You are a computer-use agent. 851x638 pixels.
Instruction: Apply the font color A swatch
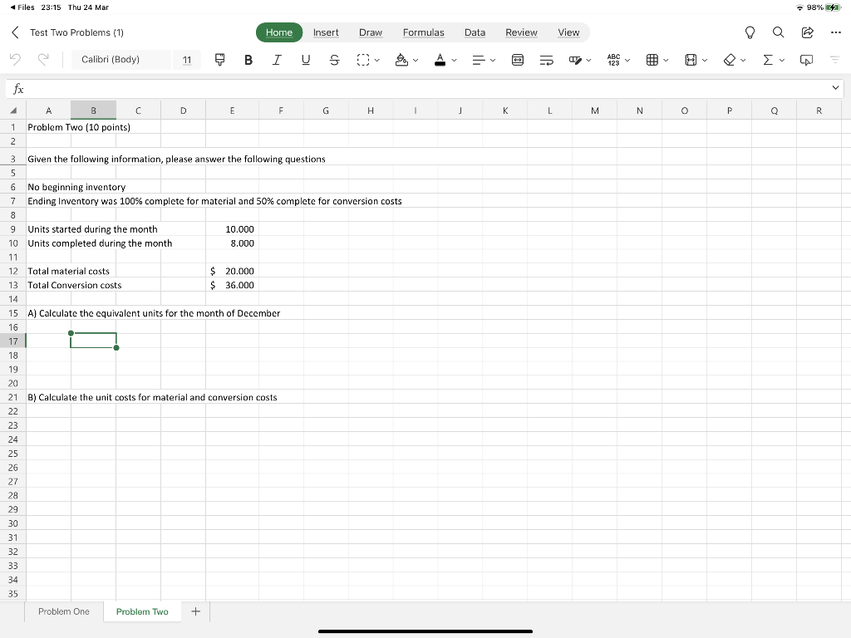pos(440,60)
